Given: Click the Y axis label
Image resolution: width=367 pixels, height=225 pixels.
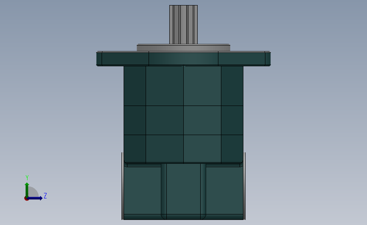Looking at the screenshot, I should (x=27, y=178).
